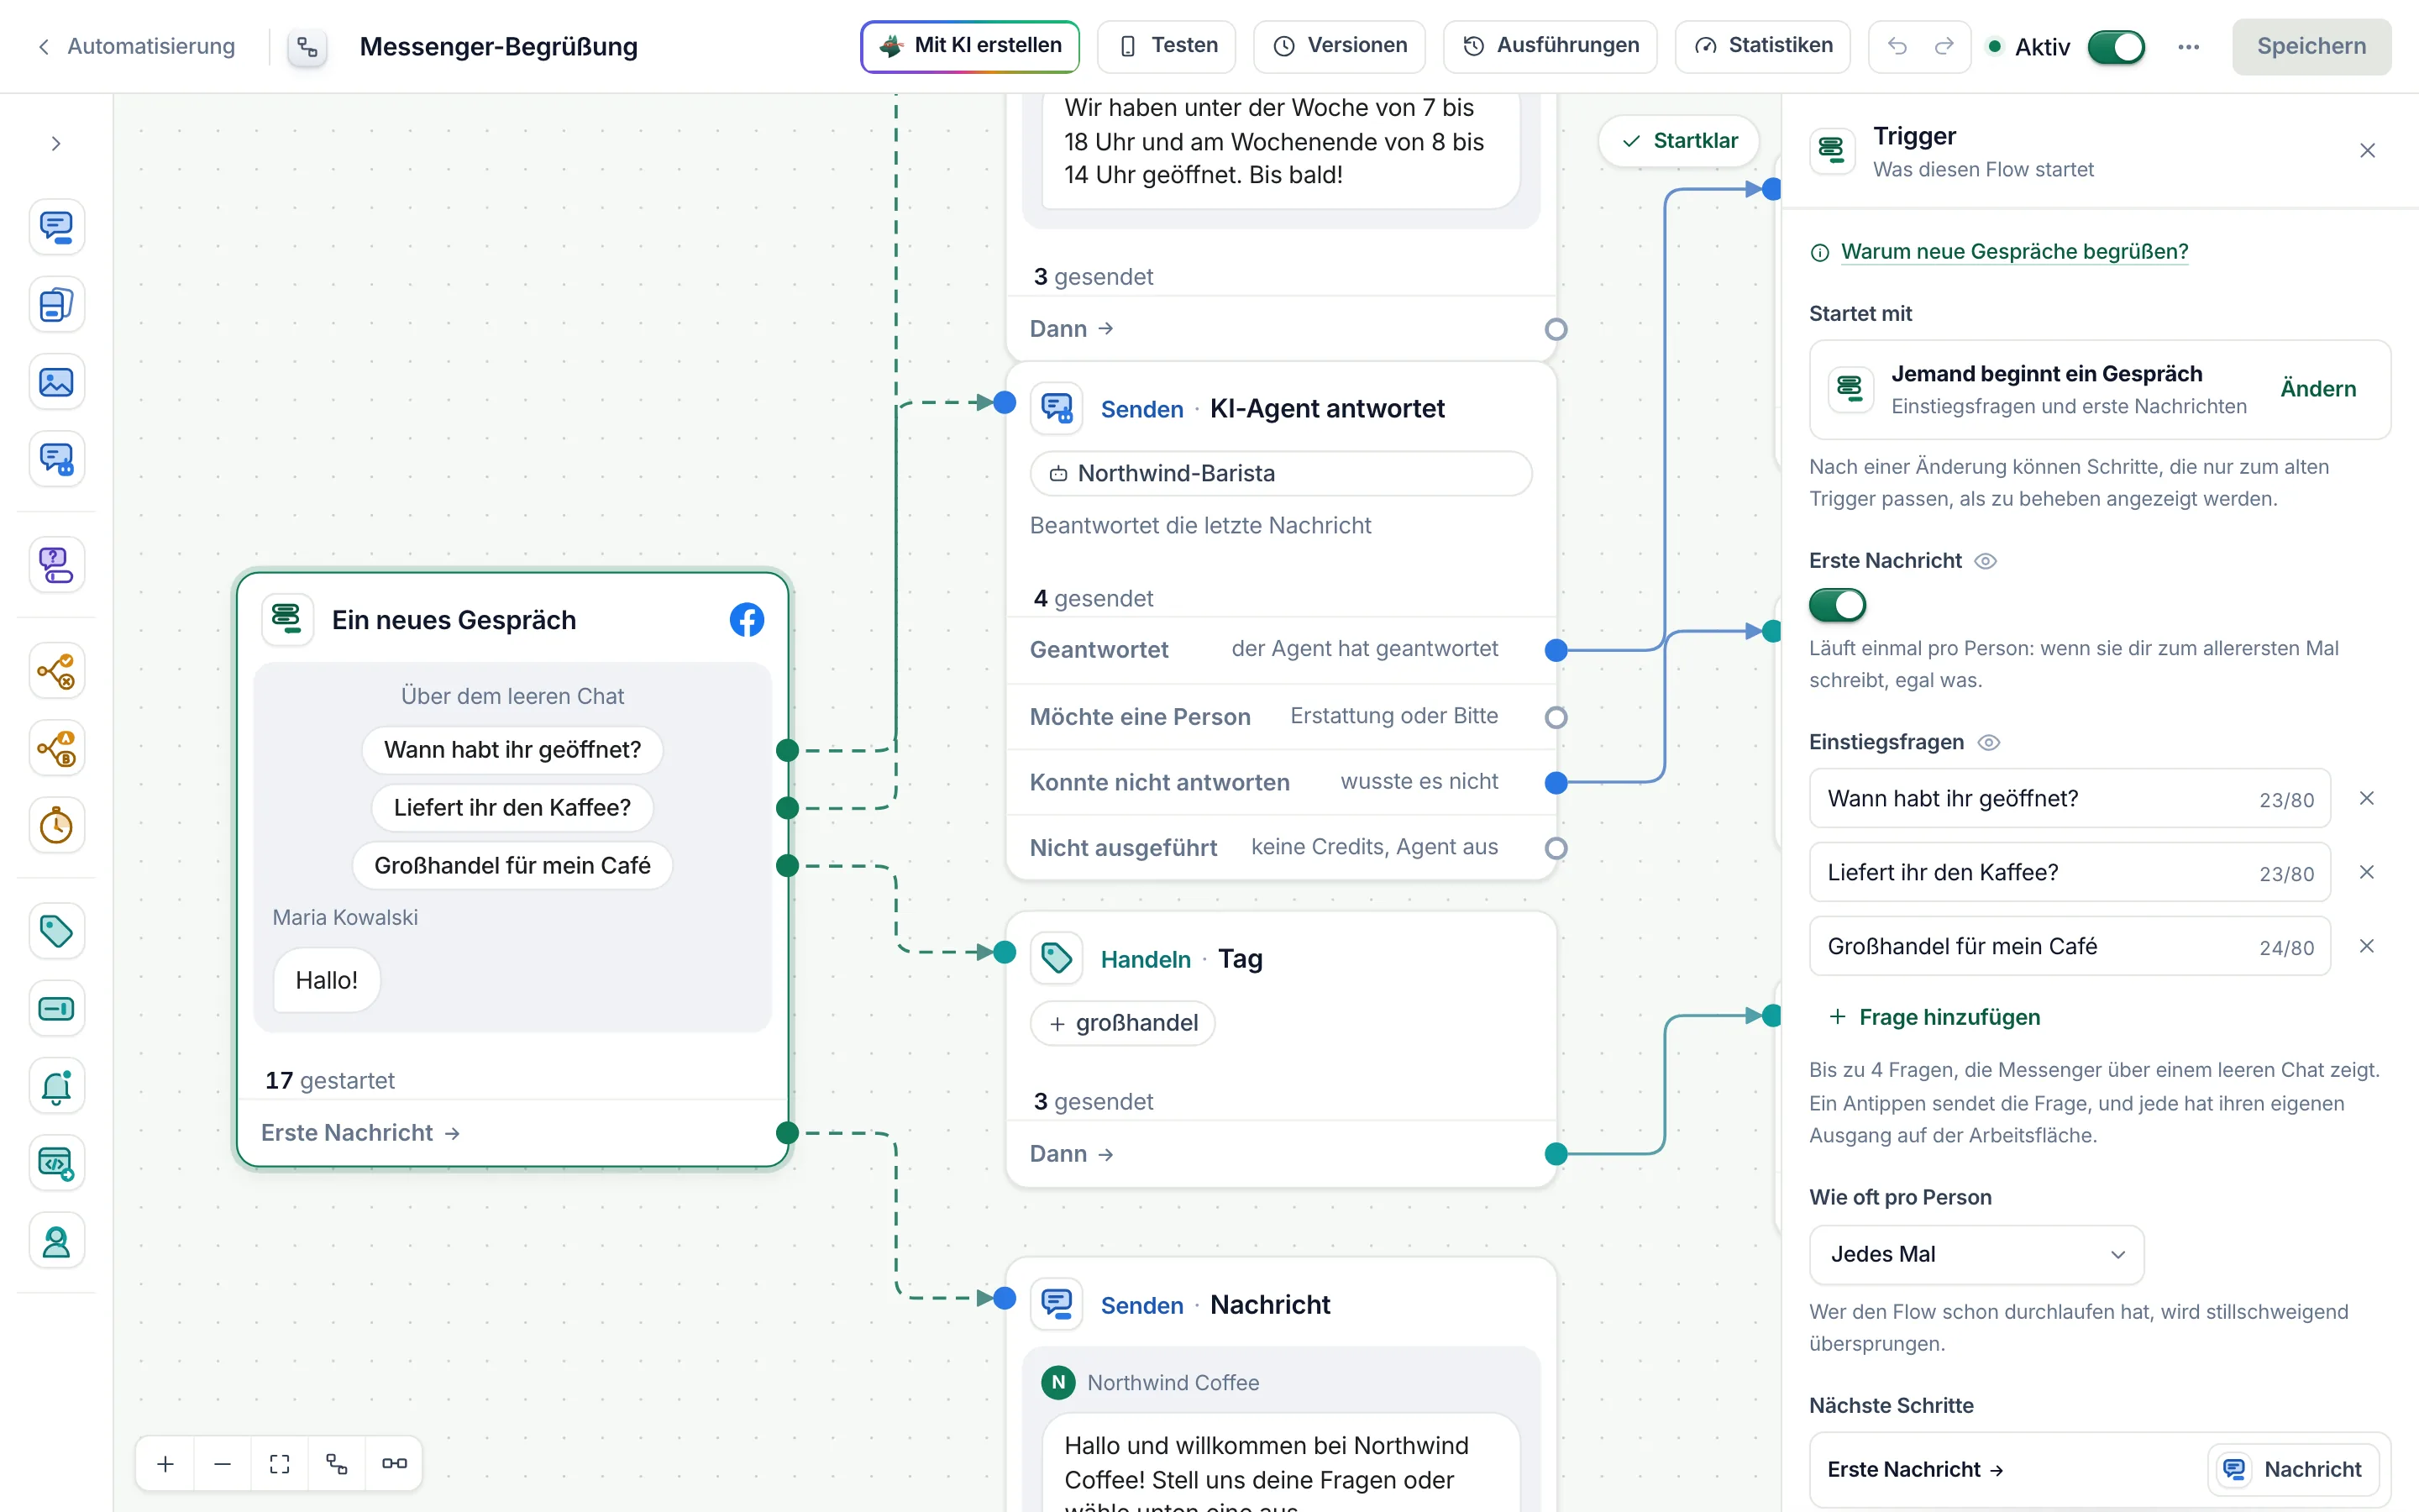Open the Nachricht next step button
Image resolution: width=2419 pixels, height=1512 pixels.
(x=2293, y=1469)
